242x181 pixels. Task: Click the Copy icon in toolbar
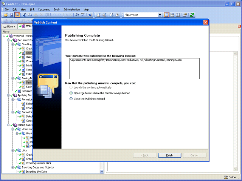[x=30, y=15]
